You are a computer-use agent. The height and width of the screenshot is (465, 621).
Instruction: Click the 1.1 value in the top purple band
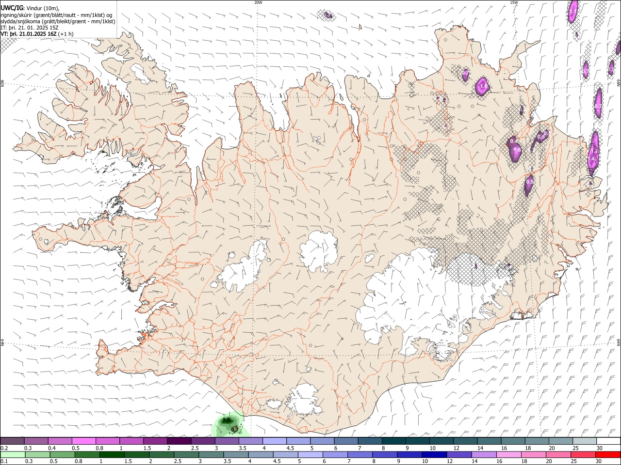tap(573, 11)
